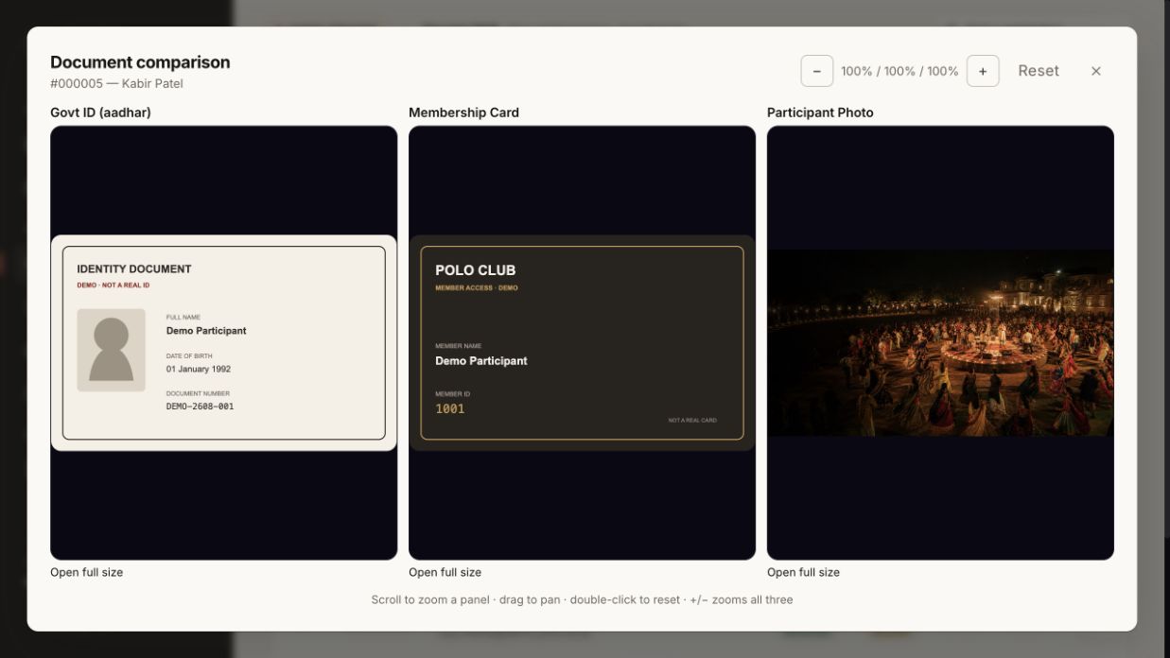Screen dimensions: 1170x658
Task: Click member ID '1001'
Action: [x=450, y=409]
